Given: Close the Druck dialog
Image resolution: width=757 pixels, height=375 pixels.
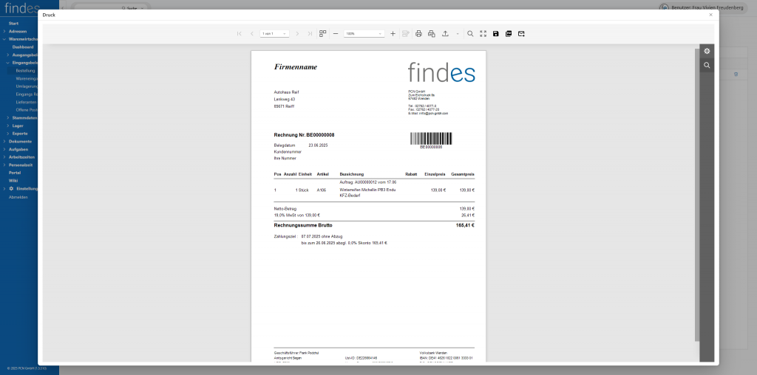Looking at the screenshot, I should tap(710, 15).
